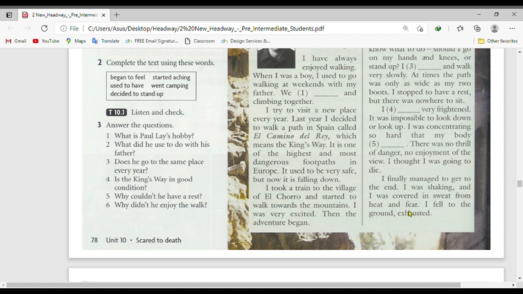Click the phrase "decided to stand up"
Viewport: 523px width, 294px height.
coord(136,94)
